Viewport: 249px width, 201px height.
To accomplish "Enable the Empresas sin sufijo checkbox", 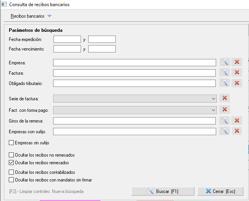I will (x=11, y=142).
